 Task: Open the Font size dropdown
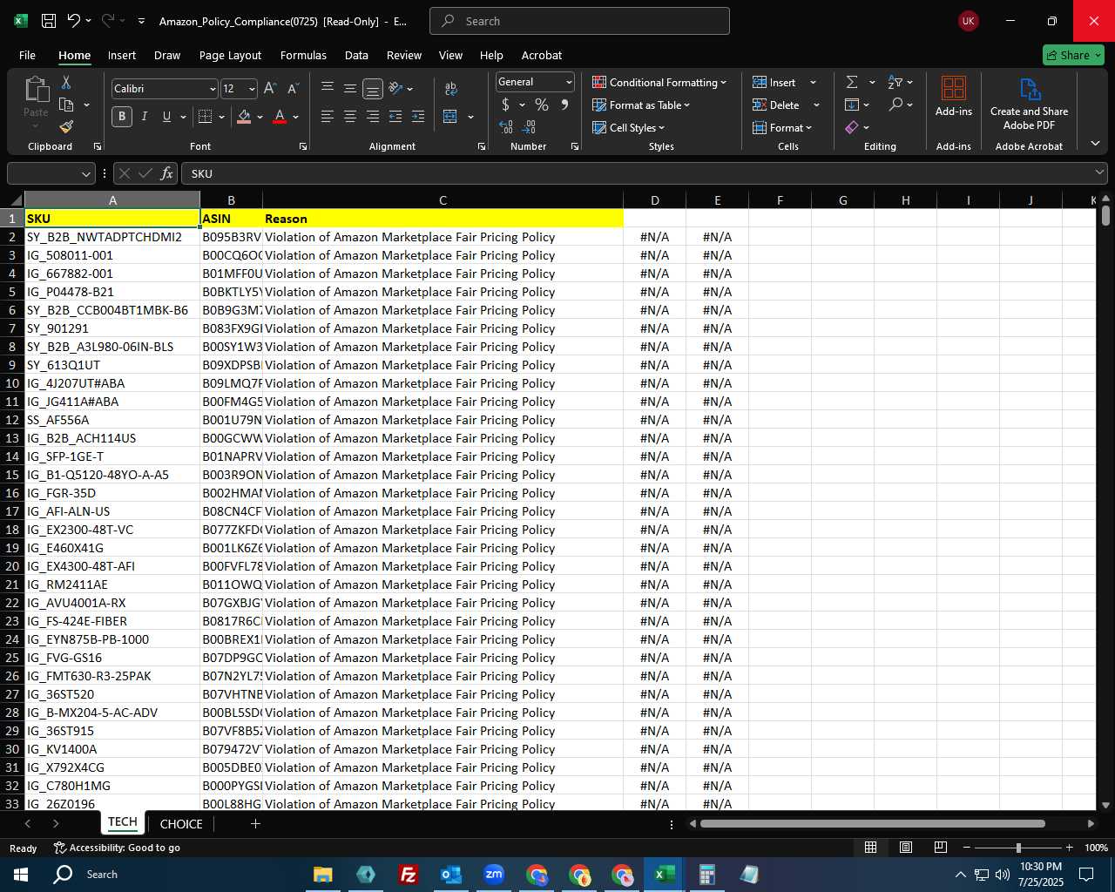252,89
